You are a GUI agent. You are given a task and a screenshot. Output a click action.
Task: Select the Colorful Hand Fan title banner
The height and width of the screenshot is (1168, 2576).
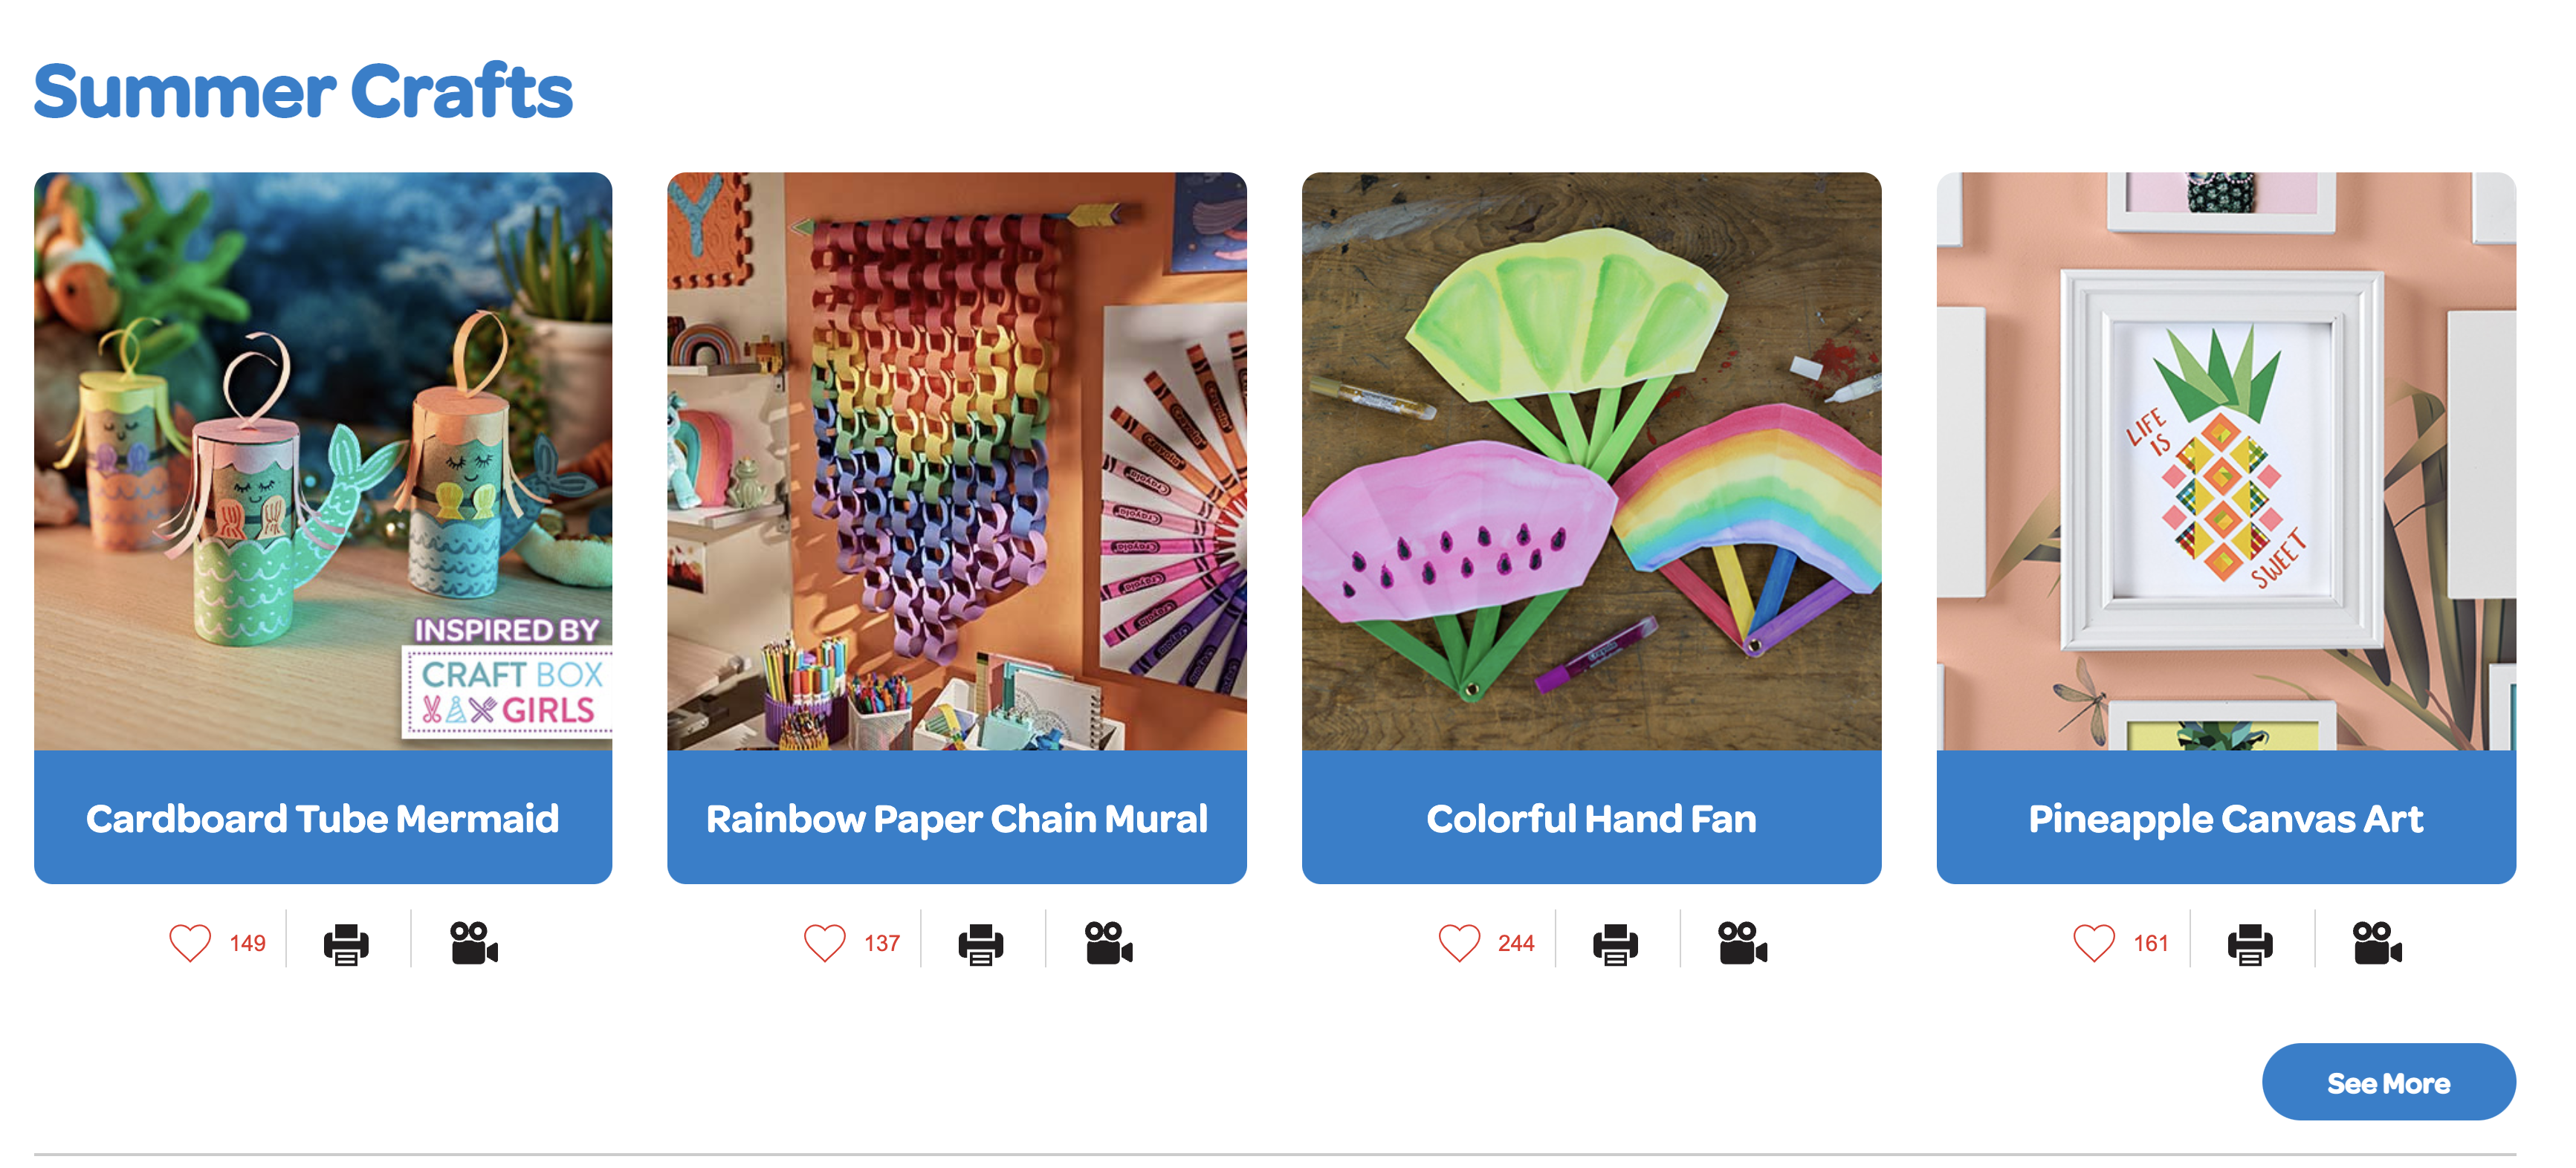tap(1591, 818)
